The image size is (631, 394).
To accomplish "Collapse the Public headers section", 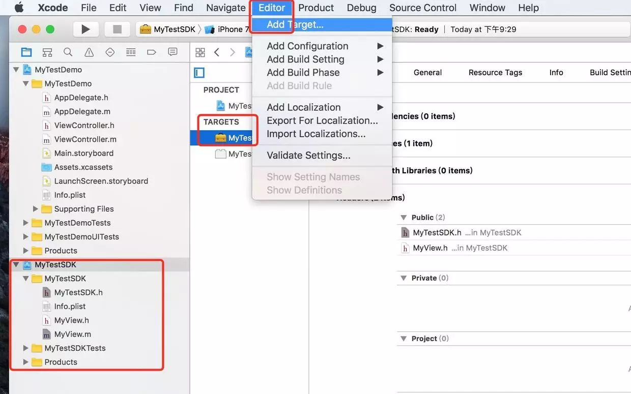I will [x=404, y=217].
